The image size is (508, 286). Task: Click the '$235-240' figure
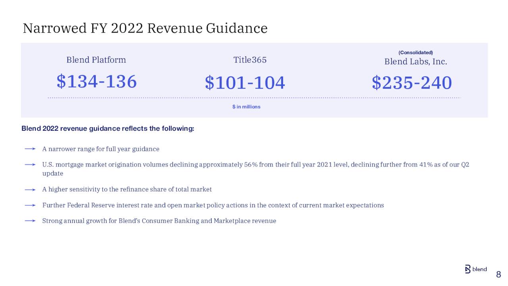click(x=412, y=83)
